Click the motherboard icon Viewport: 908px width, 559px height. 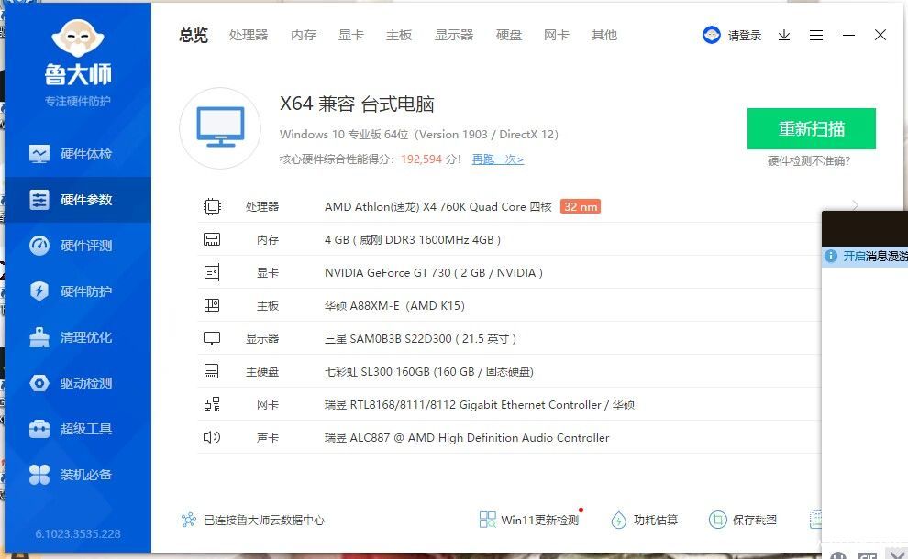(212, 305)
